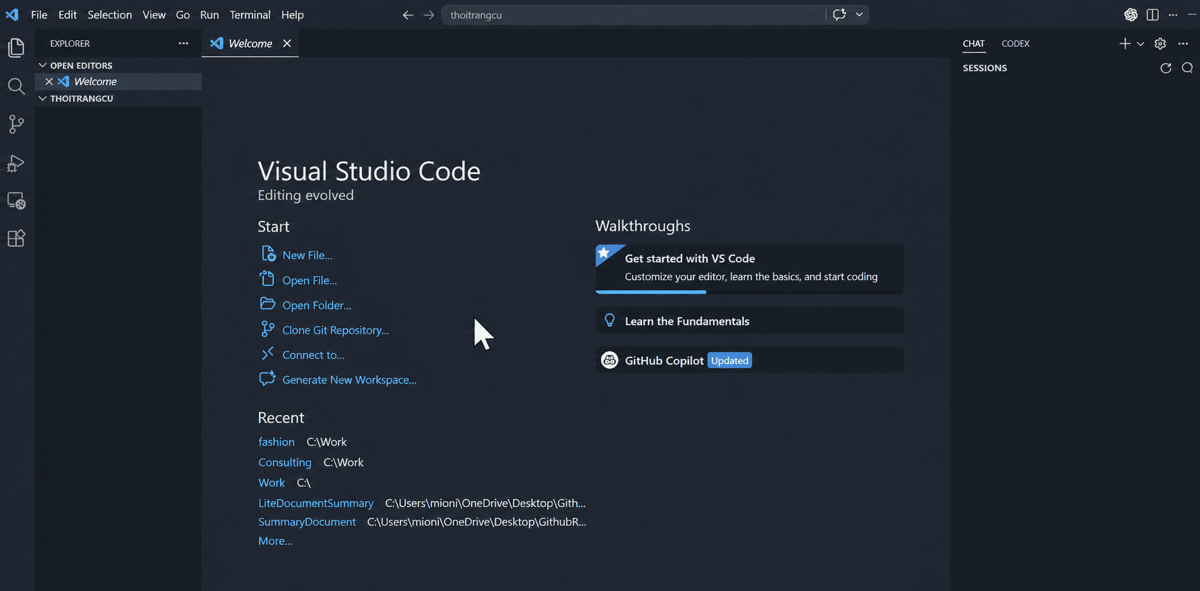Open chat settings gear icon

pos(1160,44)
